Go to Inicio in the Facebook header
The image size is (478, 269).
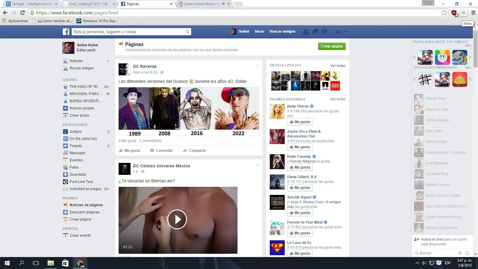(x=259, y=31)
